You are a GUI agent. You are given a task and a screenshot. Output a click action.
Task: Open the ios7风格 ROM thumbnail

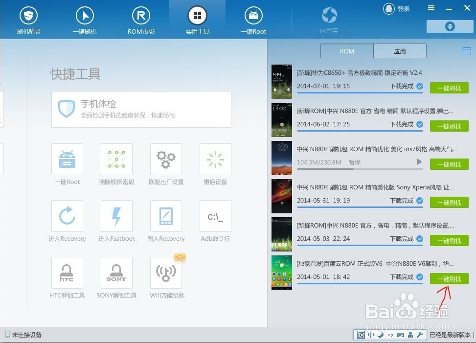pos(282,158)
